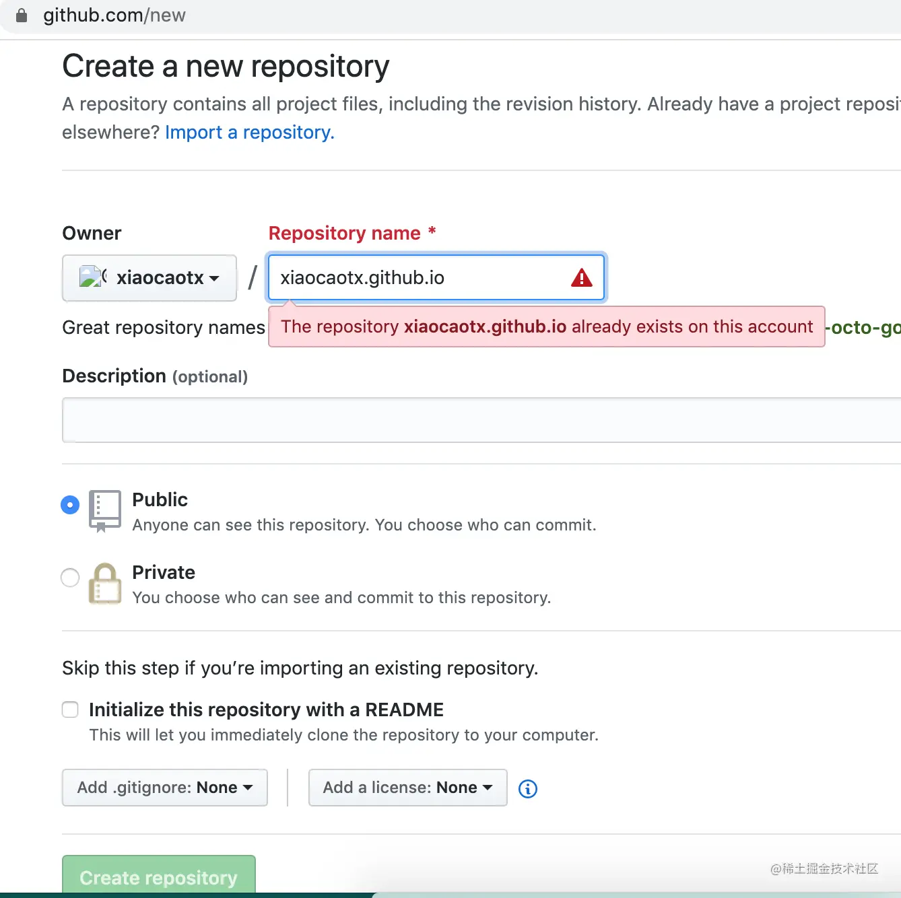Click the lock icon in address bar
The image size is (901, 898).
[22, 15]
